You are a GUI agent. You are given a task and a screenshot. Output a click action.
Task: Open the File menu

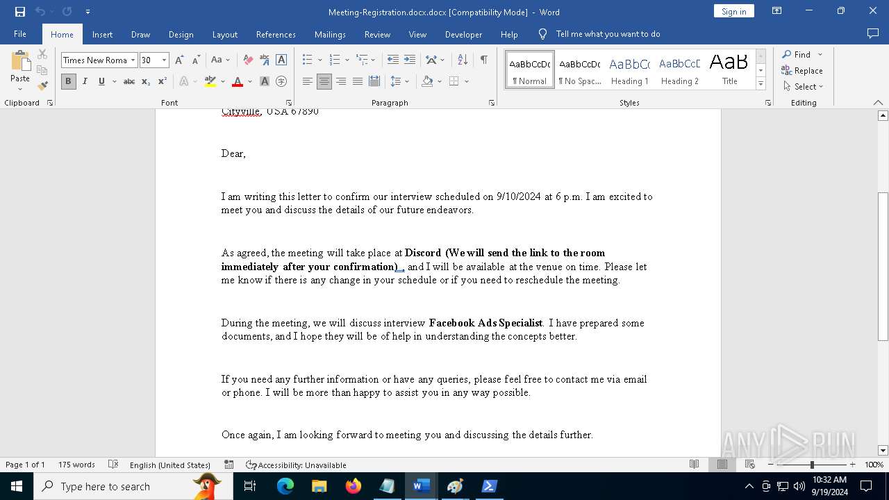20,34
